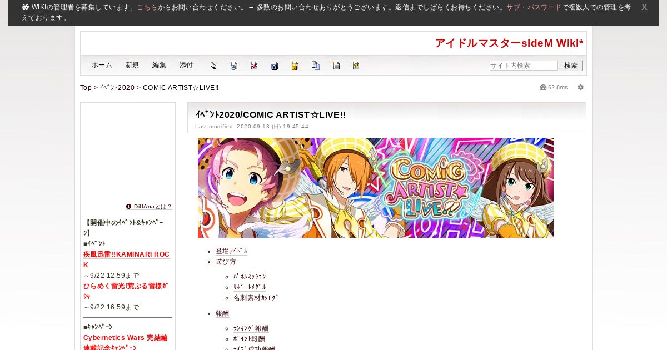Screen dimensions: 667x350
Task: Click the 検索 search button
Action: coord(571,66)
